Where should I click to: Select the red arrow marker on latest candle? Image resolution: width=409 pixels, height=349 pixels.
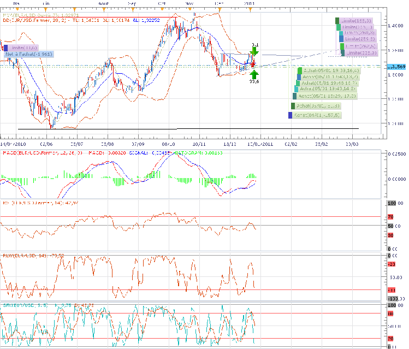253,64
